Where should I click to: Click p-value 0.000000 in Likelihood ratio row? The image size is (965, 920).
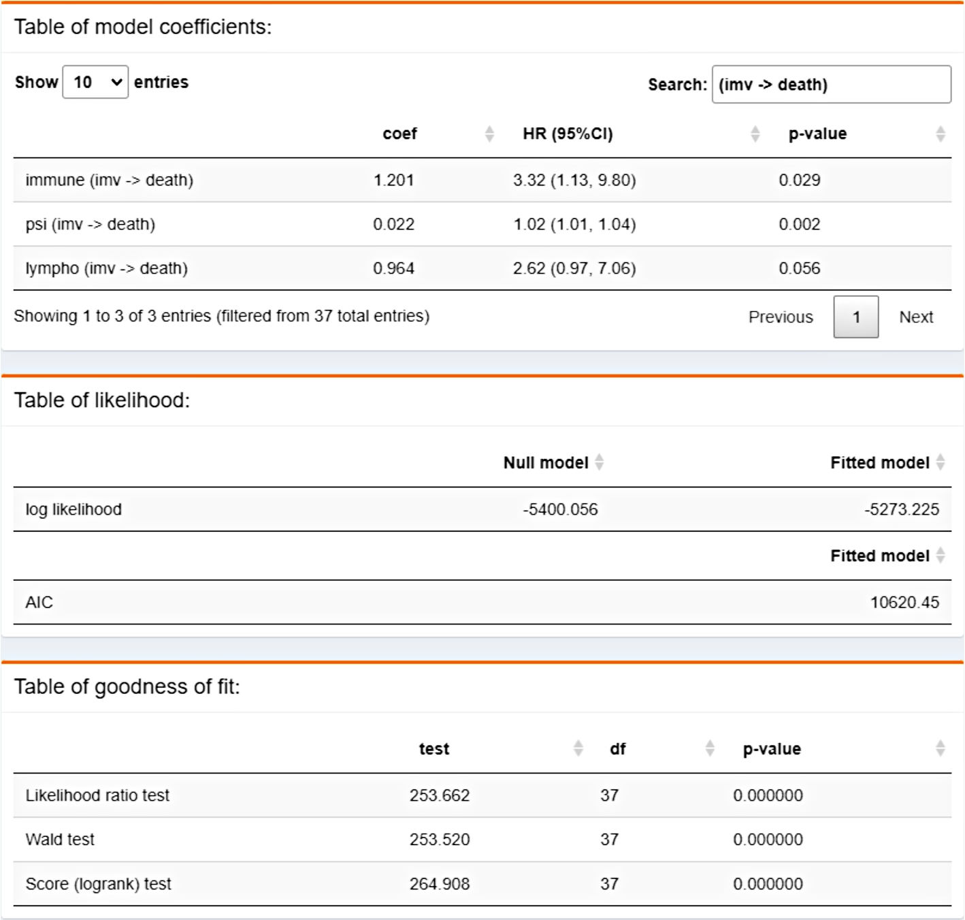click(x=768, y=795)
